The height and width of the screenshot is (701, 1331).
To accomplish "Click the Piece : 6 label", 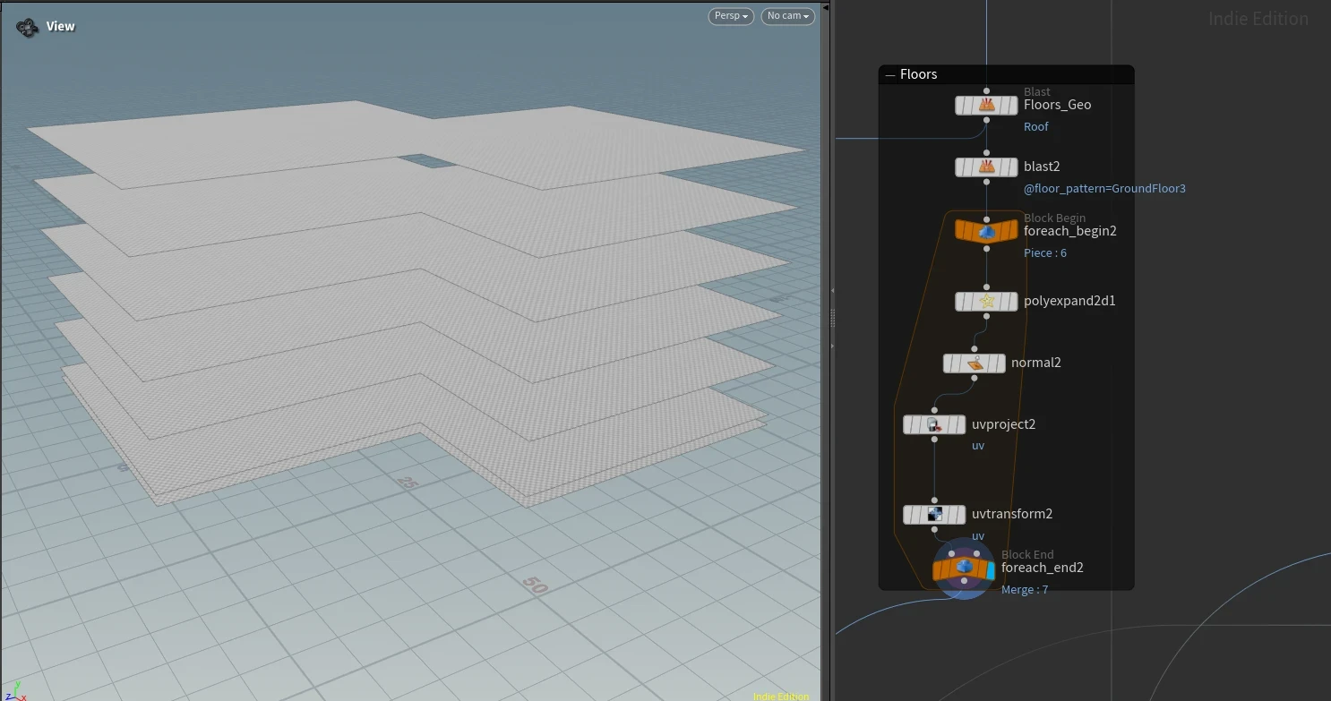I will click(x=1044, y=253).
